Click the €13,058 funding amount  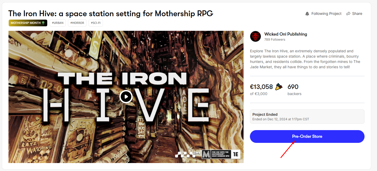(261, 87)
